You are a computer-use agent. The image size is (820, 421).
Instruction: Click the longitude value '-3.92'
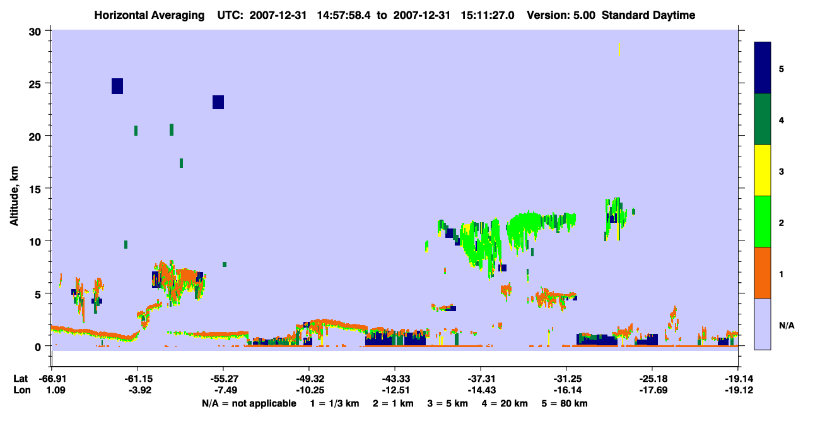pyautogui.click(x=139, y=390)
